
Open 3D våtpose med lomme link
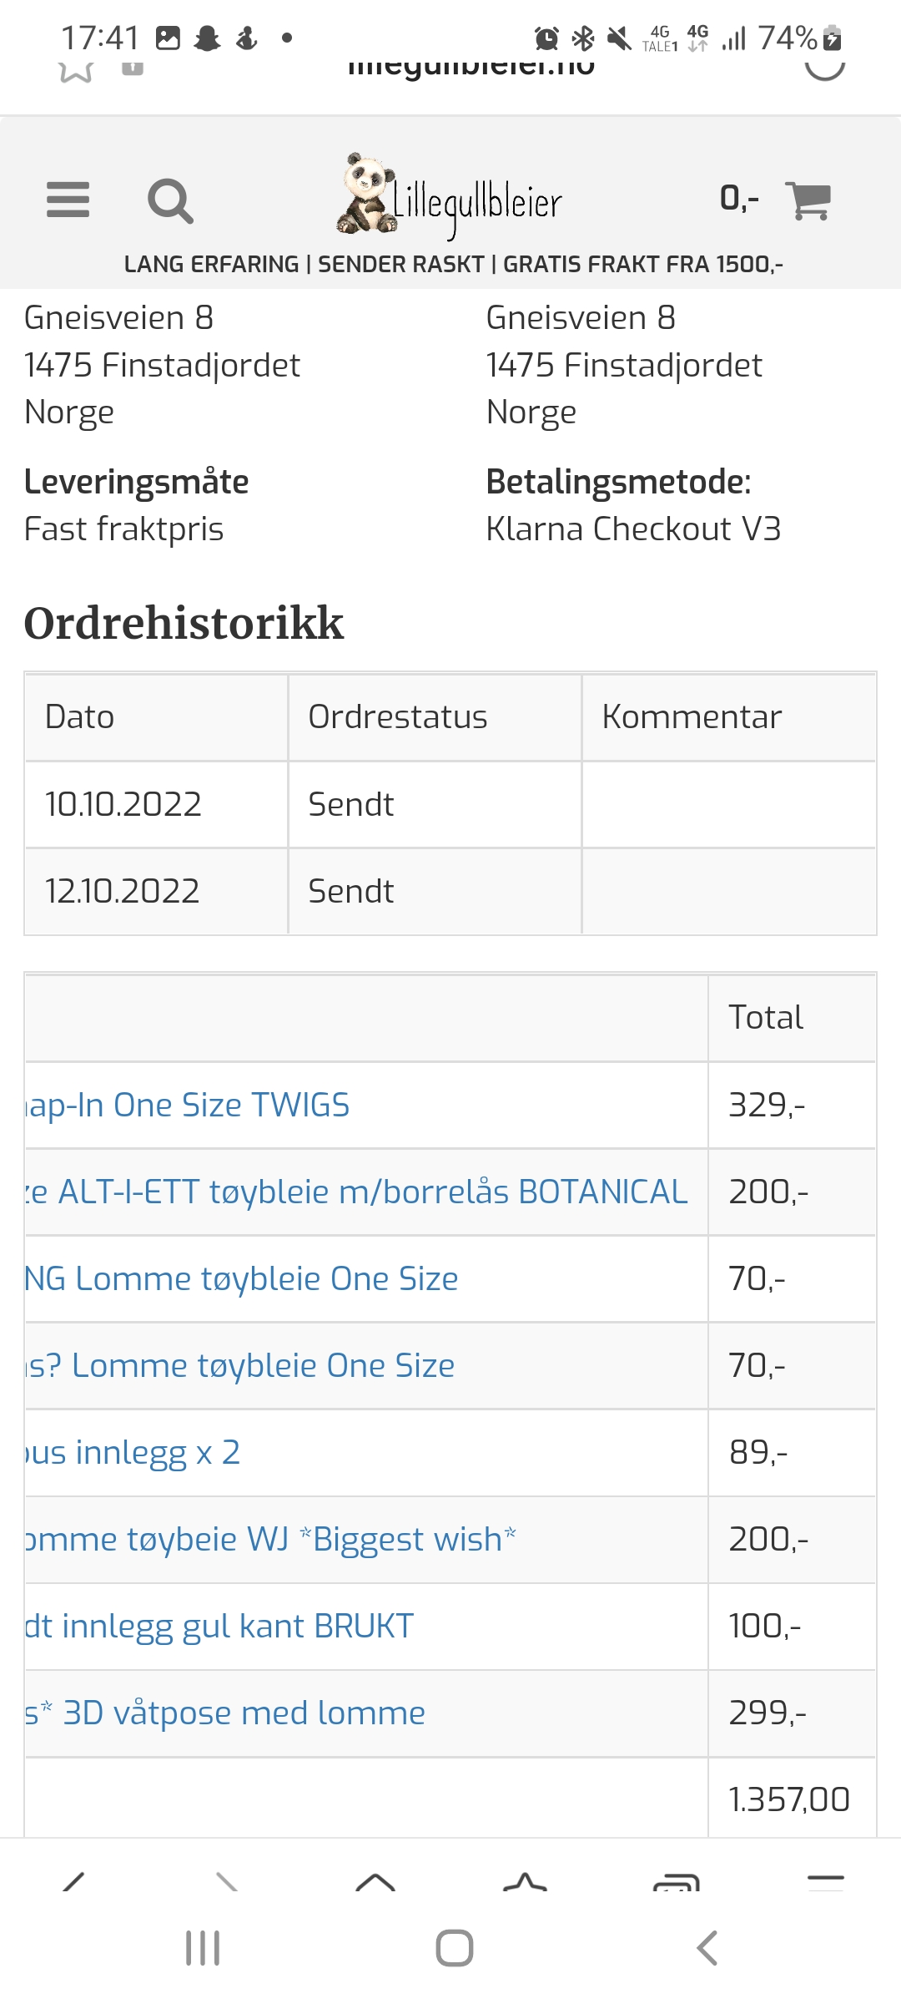225,1713
